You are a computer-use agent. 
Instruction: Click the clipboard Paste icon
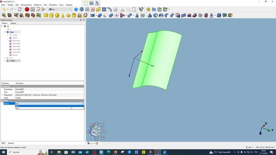click(x=134, y=9)
